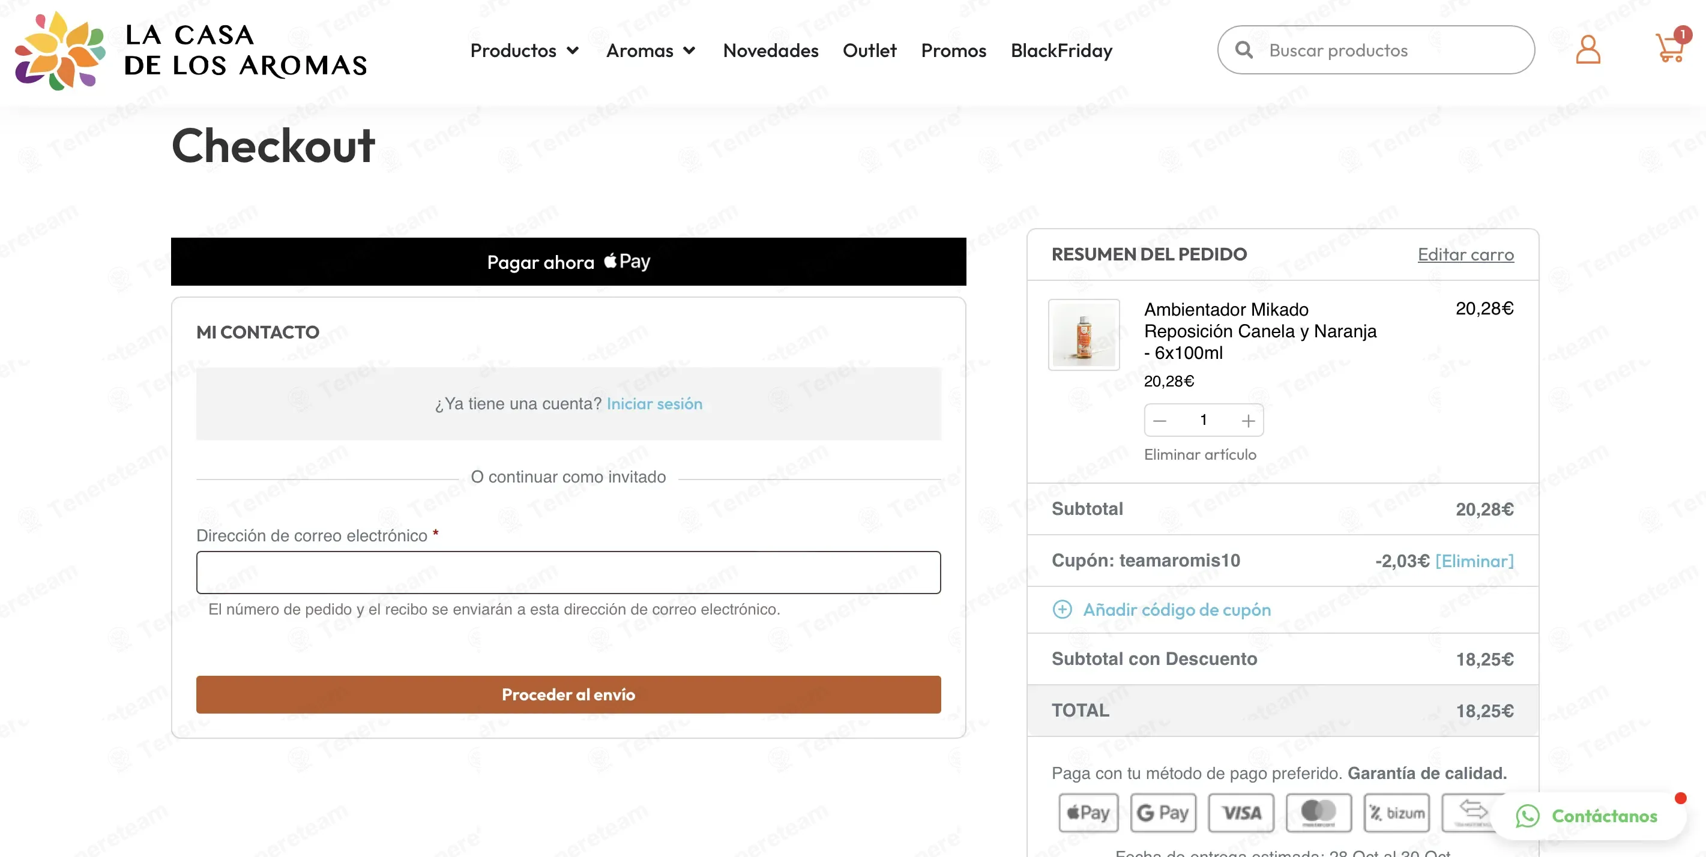This screenshot has height=857, width=1706.
Task: Click the Garantía de calidad text
Action: click(x=1427, y=773)
